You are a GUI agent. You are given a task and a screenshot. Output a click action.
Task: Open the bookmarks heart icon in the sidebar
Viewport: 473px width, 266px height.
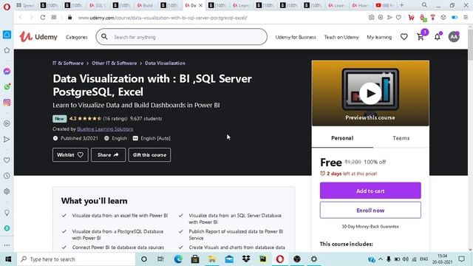coord(7,160)
